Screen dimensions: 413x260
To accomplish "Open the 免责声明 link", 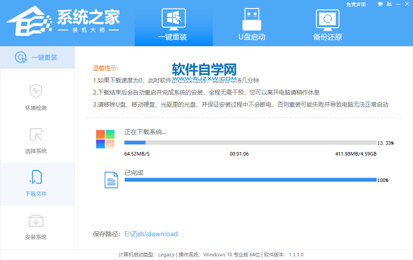I will point(356,4).
